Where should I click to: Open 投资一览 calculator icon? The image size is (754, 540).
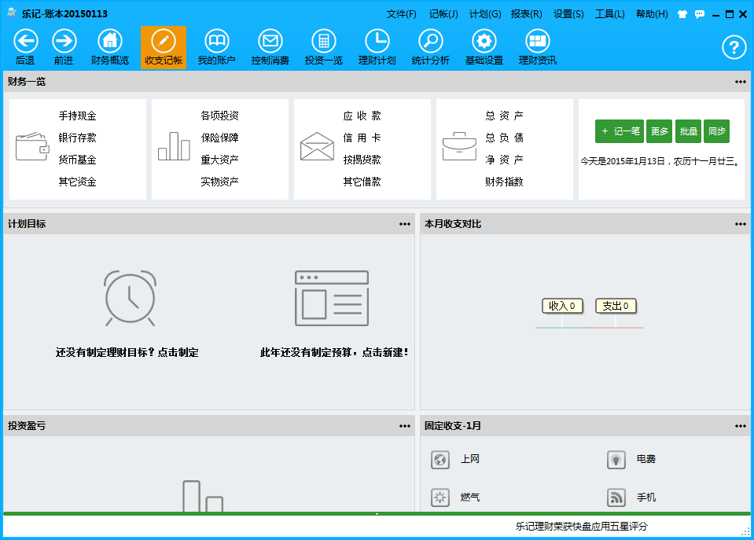point(323,42)
